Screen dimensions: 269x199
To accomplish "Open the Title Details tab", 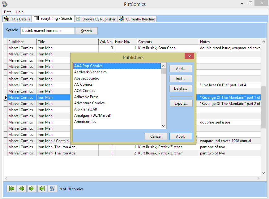I will click(17, 19).
